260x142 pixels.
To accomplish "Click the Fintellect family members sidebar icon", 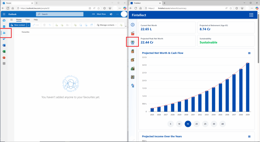I will point(133,42).
